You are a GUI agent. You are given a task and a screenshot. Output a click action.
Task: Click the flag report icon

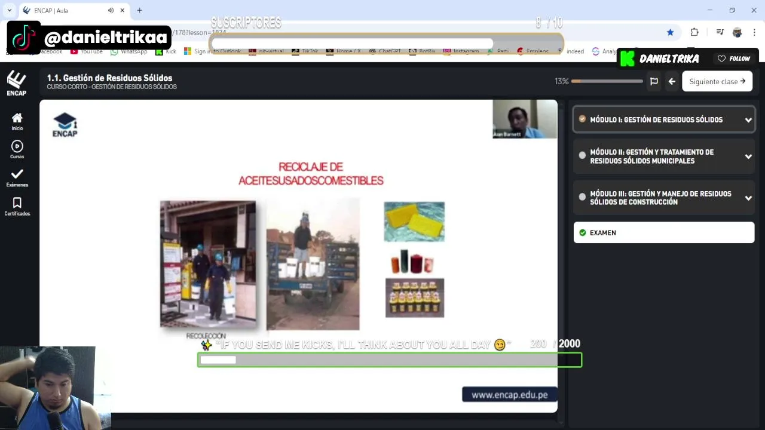pos(654,81)
